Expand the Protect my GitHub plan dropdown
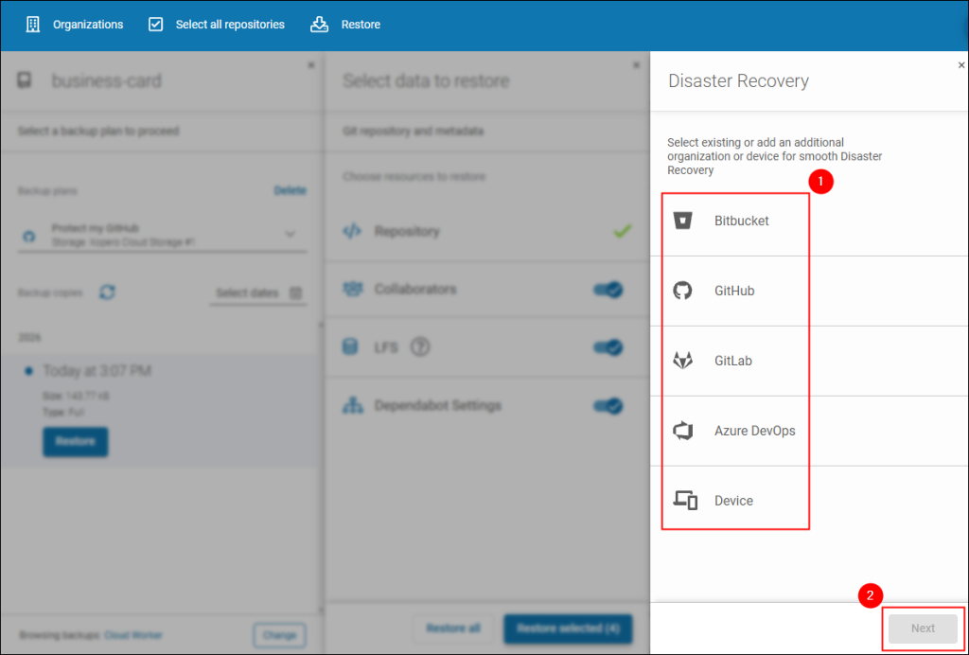969x655 pixels. (x=290, y=234)
